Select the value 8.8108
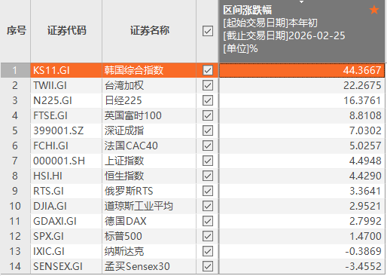The height and width of the screenshot is (276, 387). [x=365, y=115]
